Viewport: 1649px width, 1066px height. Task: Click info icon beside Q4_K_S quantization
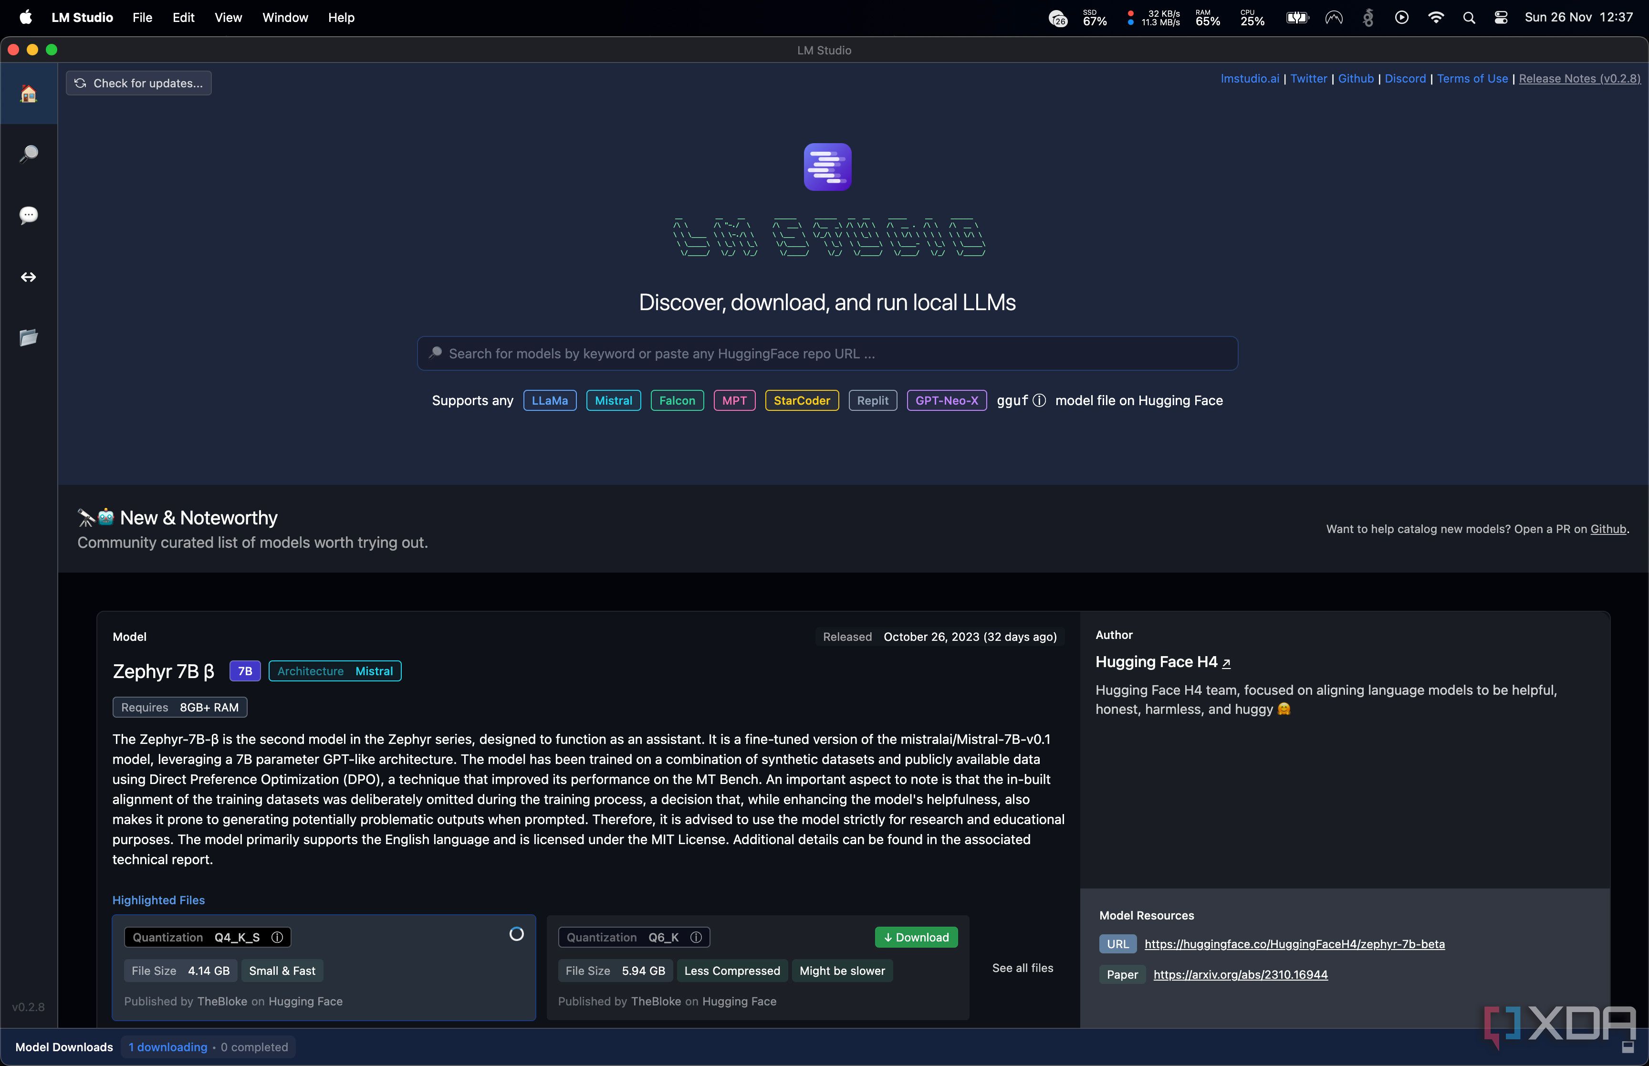tap(278, 937)
